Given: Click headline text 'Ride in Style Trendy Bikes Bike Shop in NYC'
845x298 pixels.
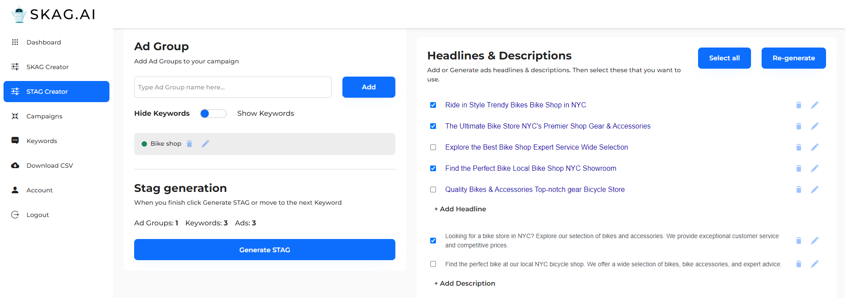Looking at the screenshot, I should (x=515, y=105).
